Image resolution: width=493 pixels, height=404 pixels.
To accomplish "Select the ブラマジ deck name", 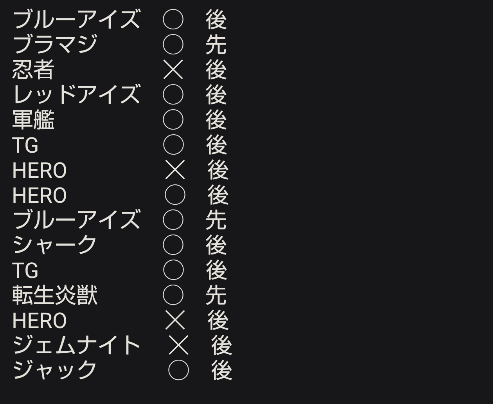I will click(x=55, y=45).
